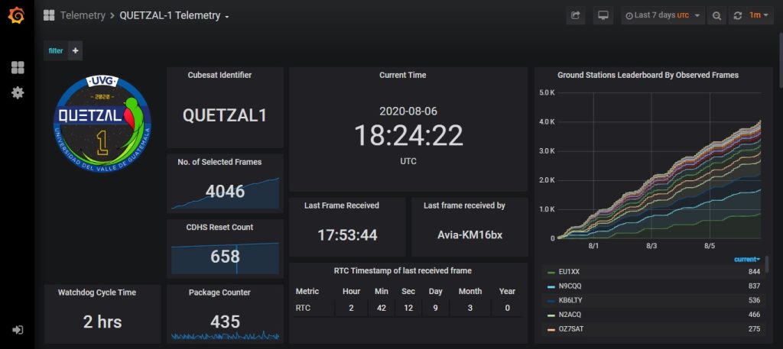Image resolution: width=783 pixels, height=349 pixels.
Task: Toggle the N9CQQ series in legend
Action: coord(570,286)
